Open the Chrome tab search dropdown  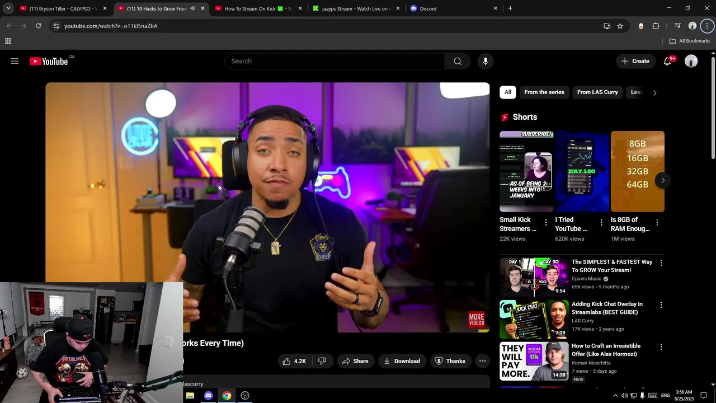(8, 8)
